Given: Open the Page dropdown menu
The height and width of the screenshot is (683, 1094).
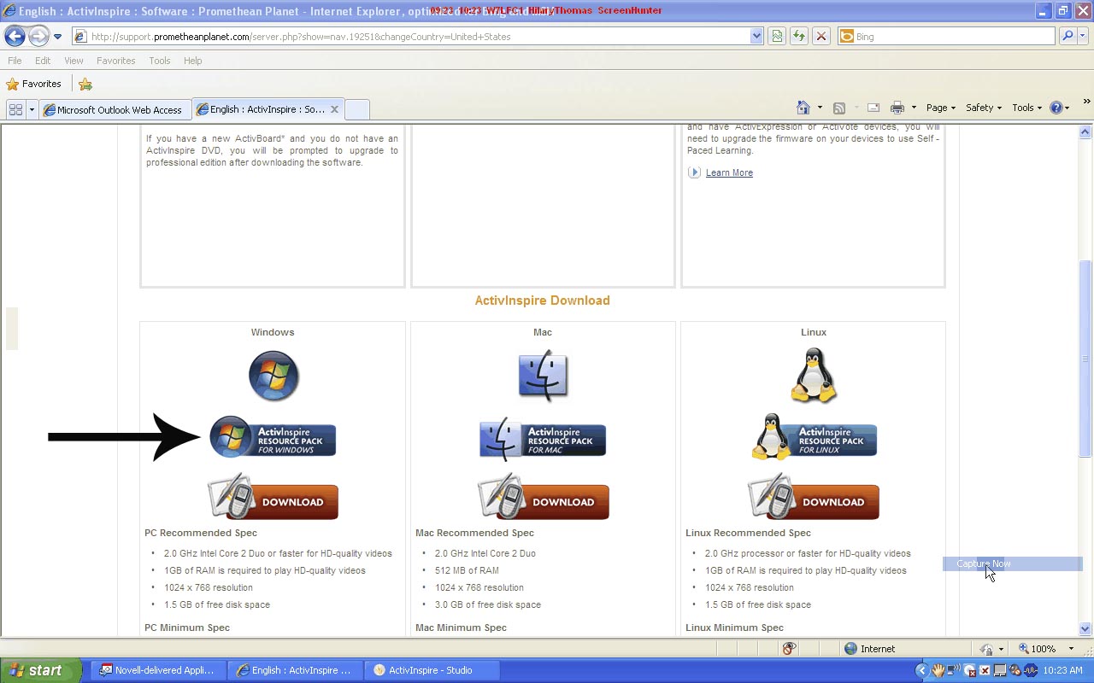Looking at the screenshot, I should [x=941, y=108].
